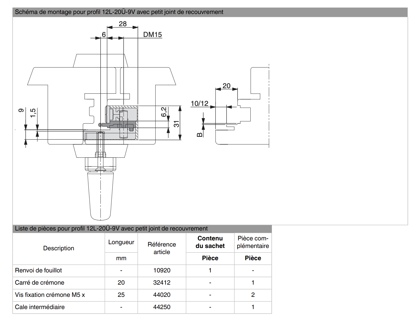Screen dimensions: 419x321
Task: Select the Description column header
Action: click(x=58, y=248)
